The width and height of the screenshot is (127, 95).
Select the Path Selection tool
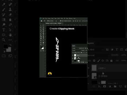point(43,41)
